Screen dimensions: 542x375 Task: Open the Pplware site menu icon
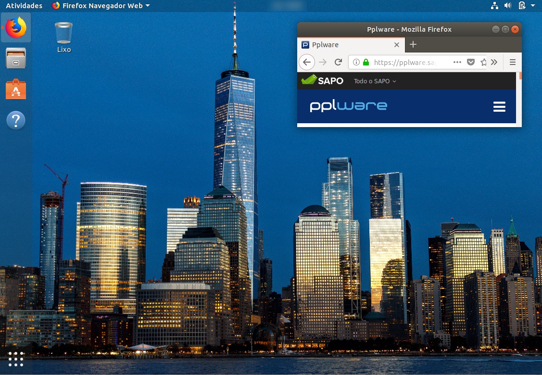tap(499, 106)
